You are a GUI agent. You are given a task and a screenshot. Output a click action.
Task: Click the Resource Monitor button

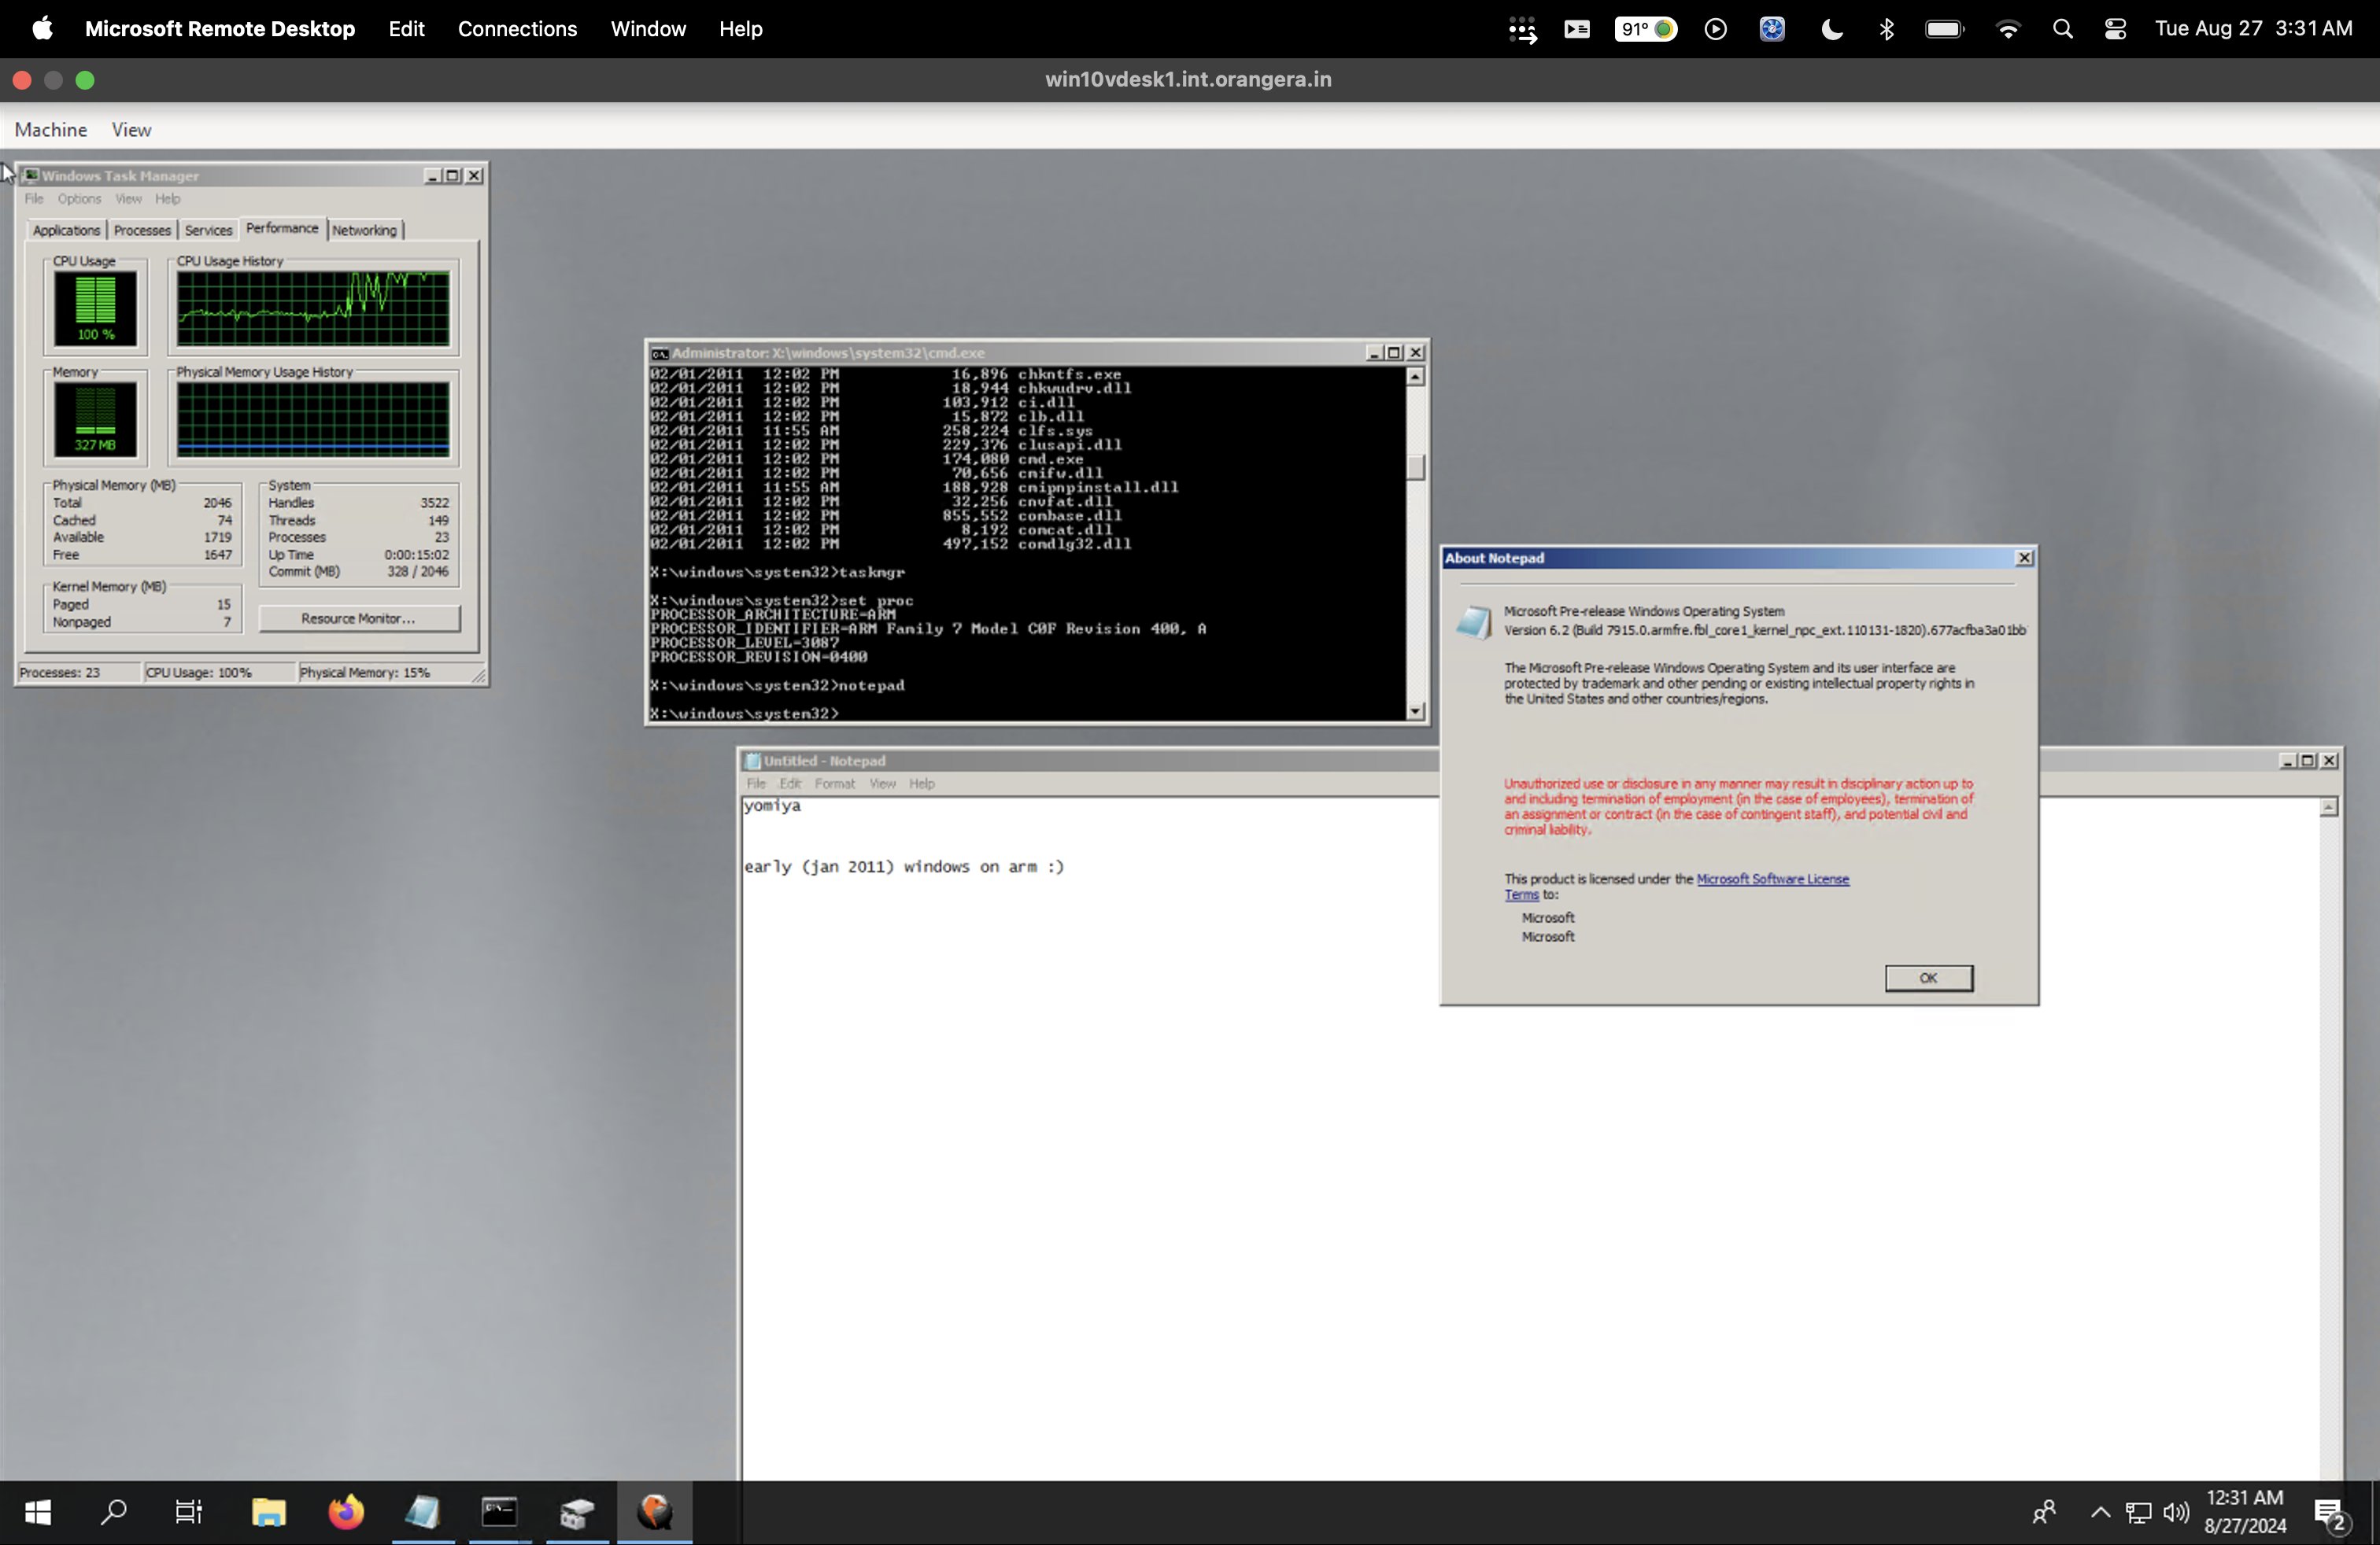click(359, 618)
